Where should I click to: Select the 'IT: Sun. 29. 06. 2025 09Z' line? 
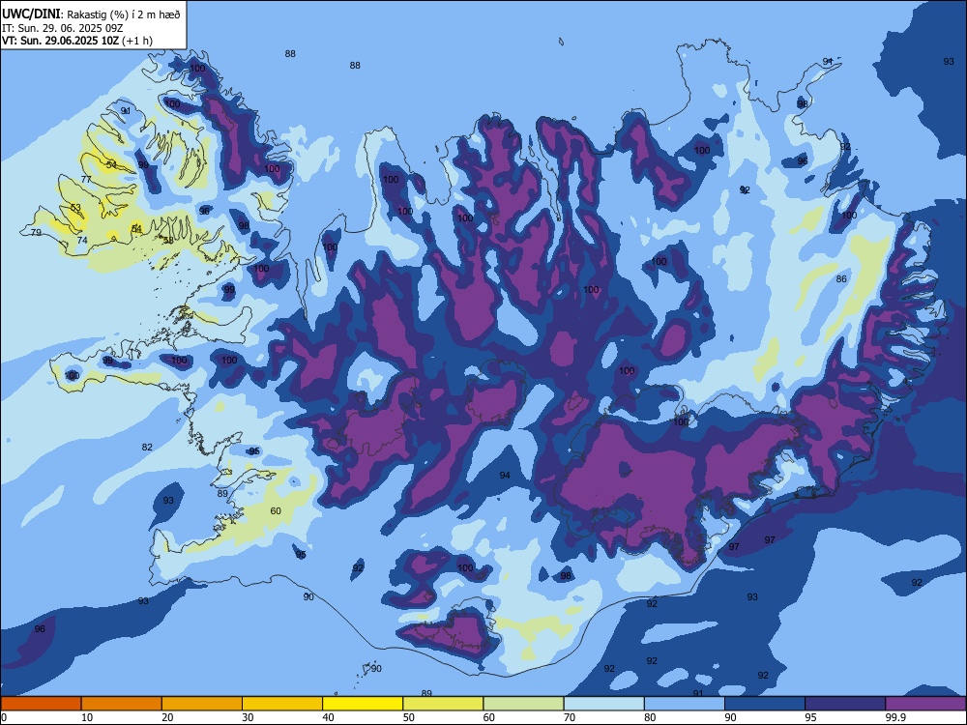coord(62,28)
